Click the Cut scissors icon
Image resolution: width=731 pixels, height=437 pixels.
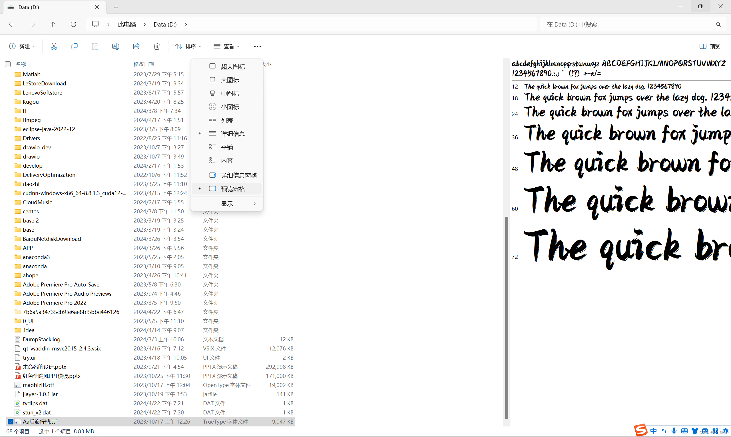54,46
